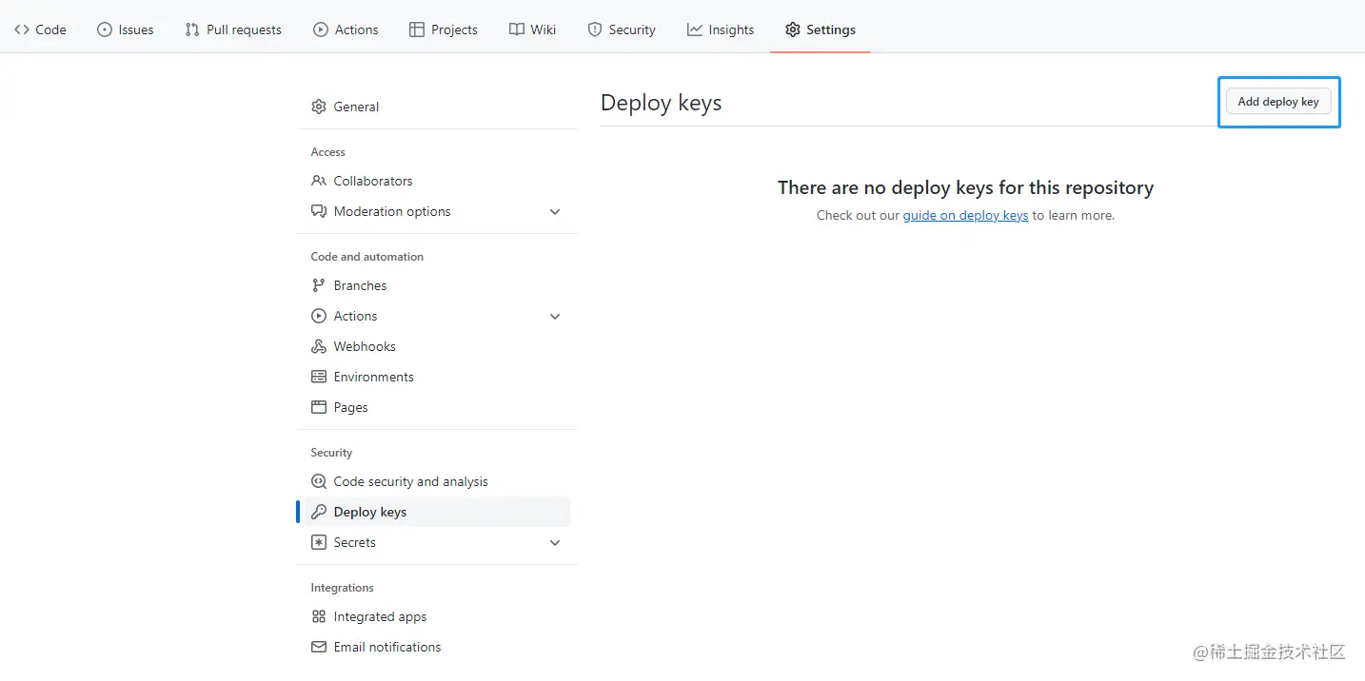Click the Branches git-branch icon
This screenshot has height=681, width=1365.
(x=319, y=285)
